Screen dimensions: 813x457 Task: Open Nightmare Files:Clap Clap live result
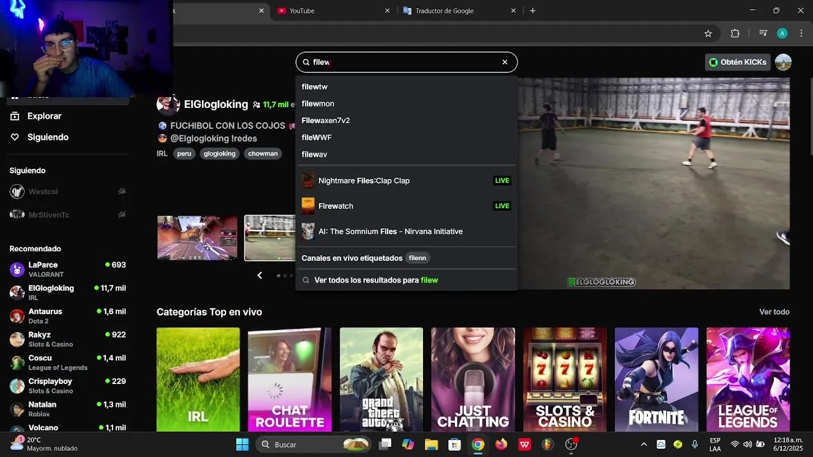tap(406, 180)
